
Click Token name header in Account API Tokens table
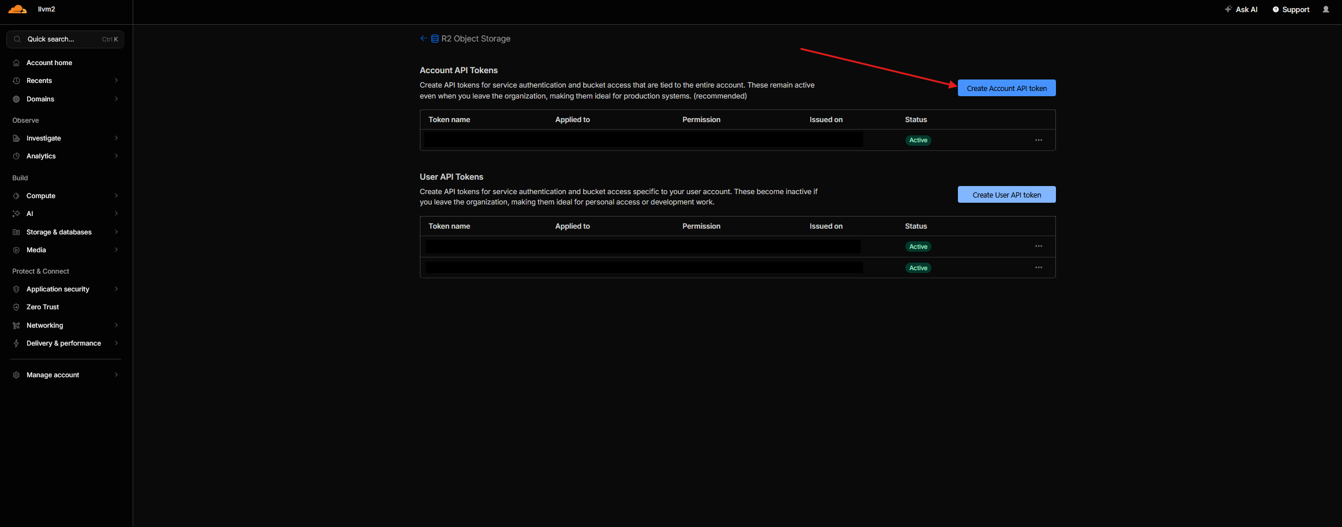click(x=449, y=120)
